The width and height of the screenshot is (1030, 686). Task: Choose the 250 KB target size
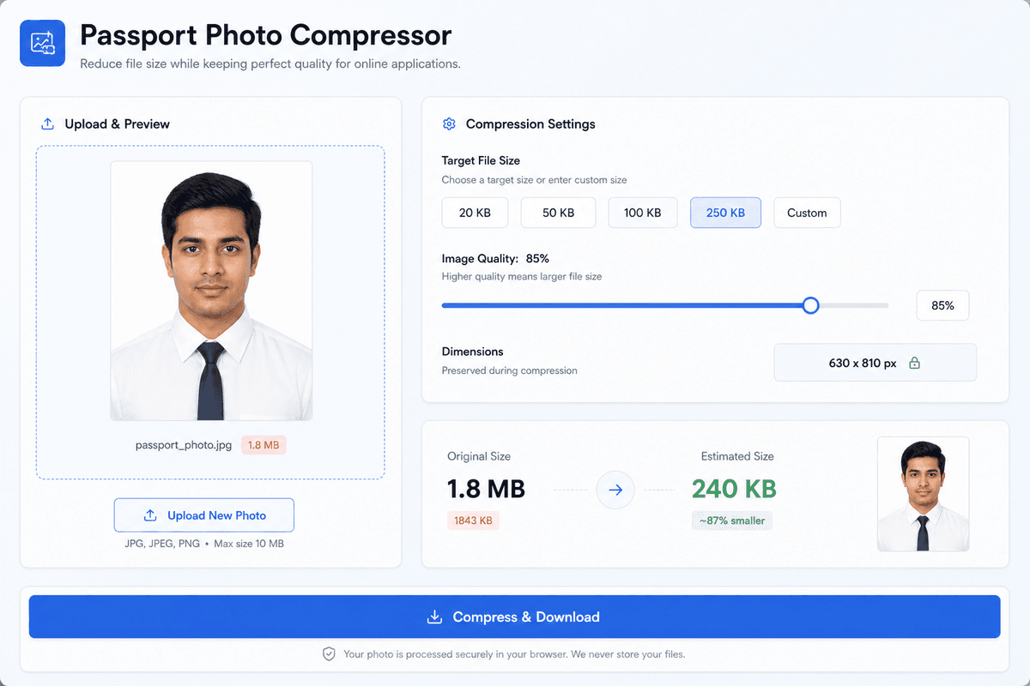(725, 213)
